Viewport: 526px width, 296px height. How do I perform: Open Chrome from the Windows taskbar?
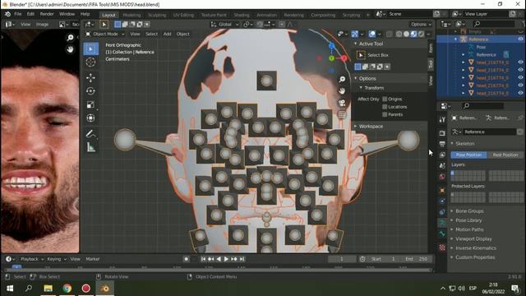(x=67, y=289)
